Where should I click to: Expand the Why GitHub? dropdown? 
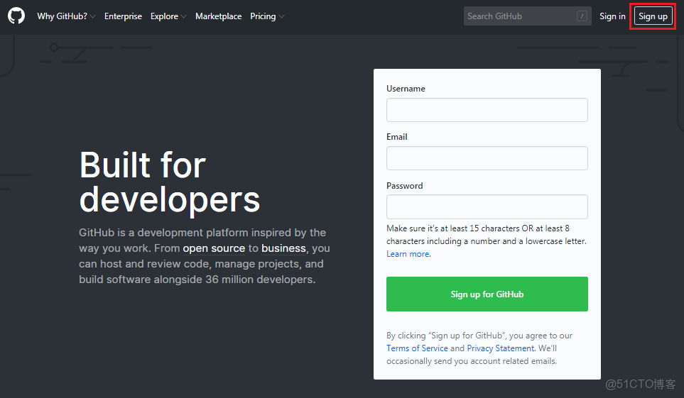[66, 16]
